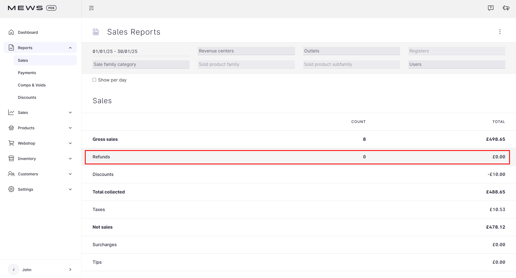Open the Payments report

point(27,73)
